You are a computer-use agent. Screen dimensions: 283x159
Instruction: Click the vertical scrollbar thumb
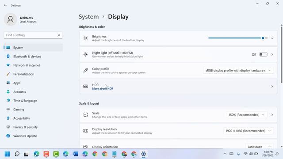[281, 55]
